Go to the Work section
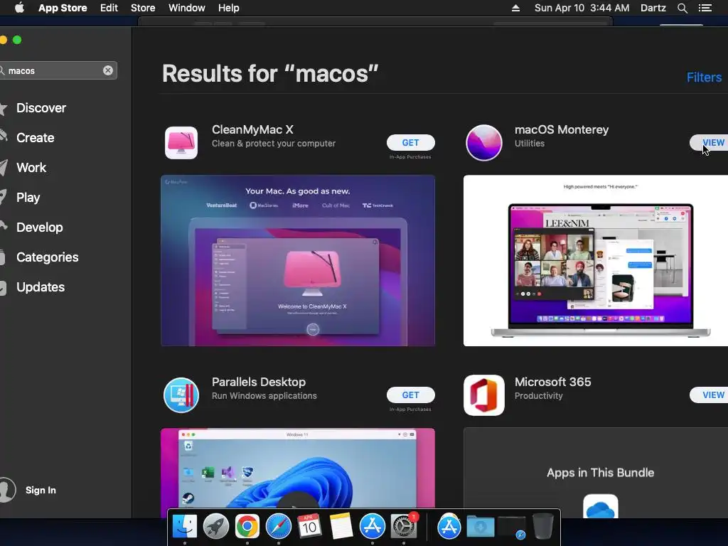Image resolution: width=728 pixels, height=546 pixels. click(31, 168)
